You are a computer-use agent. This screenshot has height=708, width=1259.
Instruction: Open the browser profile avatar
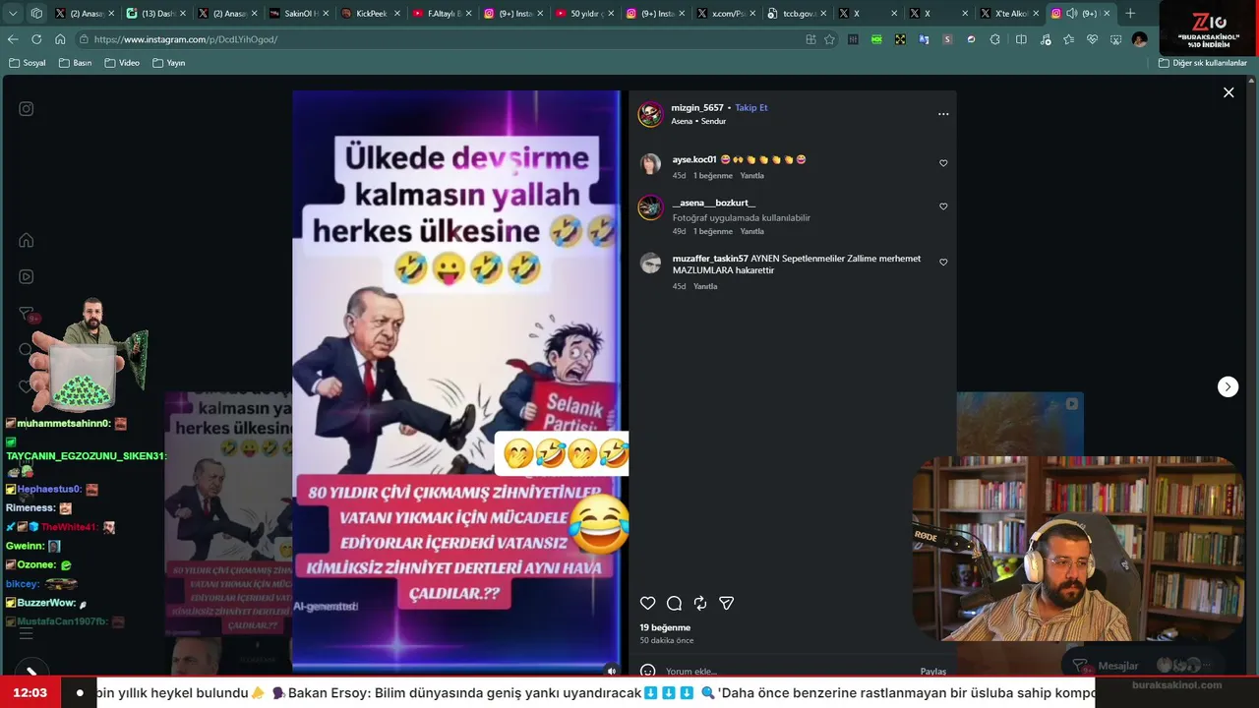click(x=1139, y=39)
